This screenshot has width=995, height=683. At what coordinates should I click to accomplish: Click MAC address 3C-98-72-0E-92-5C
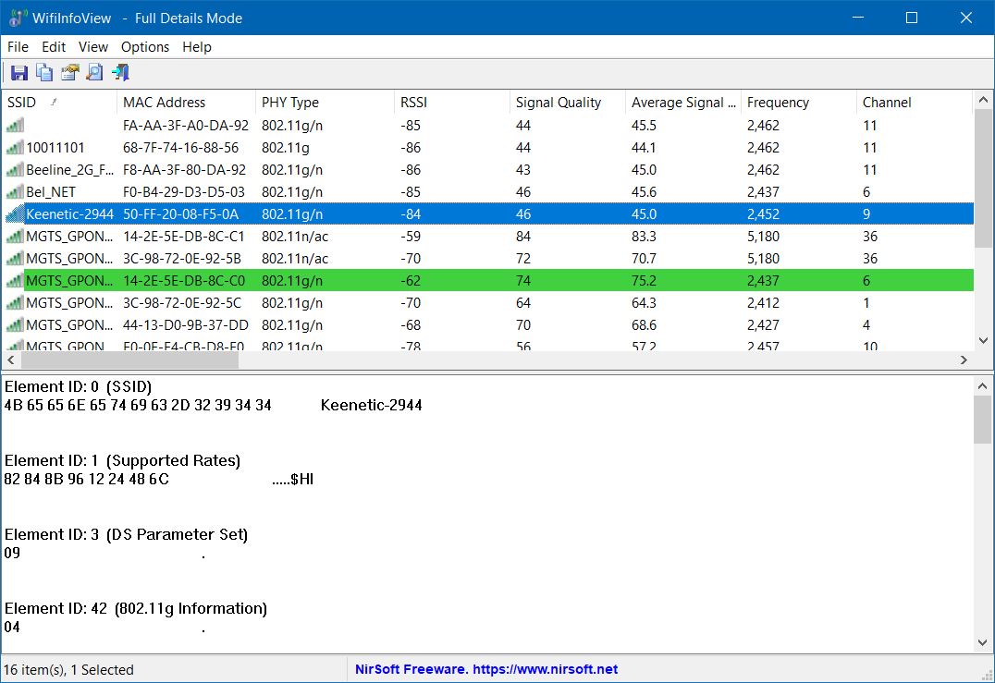(182, 303)
